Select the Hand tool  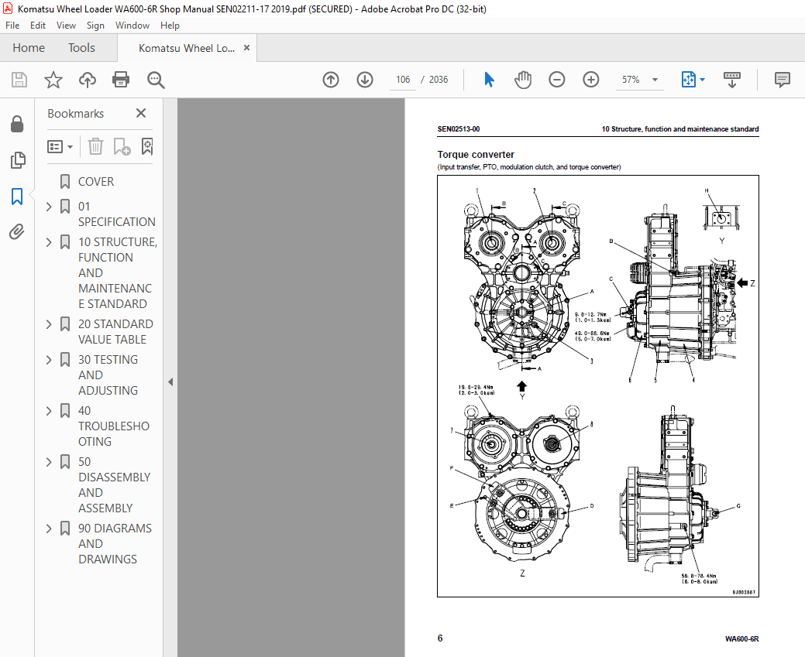pos(523,79)
